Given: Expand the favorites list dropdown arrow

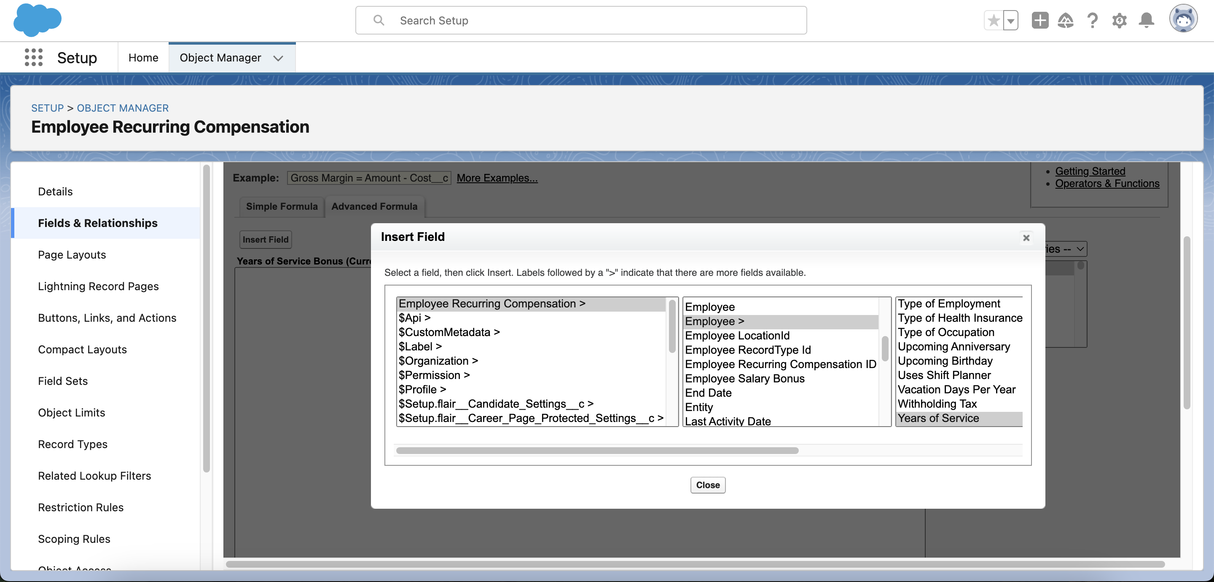Looking at the screenshot, I should point(1010,20).
